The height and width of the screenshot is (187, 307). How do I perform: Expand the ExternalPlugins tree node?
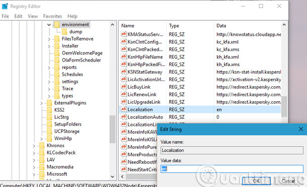coord(41,103)
